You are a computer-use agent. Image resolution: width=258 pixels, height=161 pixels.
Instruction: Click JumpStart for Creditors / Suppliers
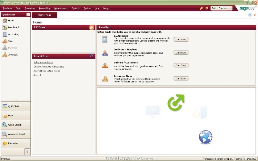click(181, 52)
